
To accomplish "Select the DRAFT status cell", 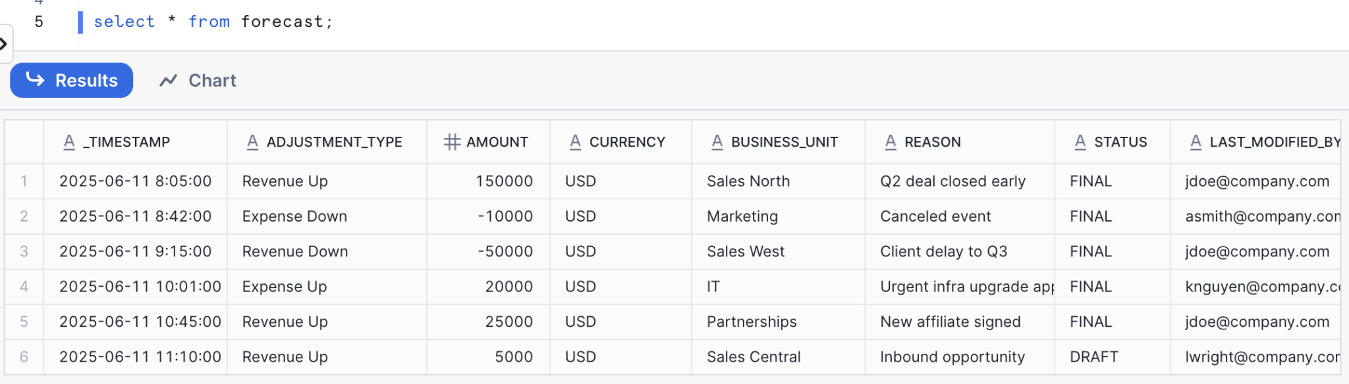I will pos(1093,357).
